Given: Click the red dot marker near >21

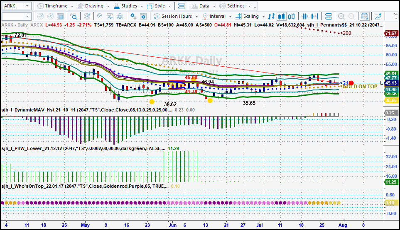Looking at the screenshot, I should (351, 83).
